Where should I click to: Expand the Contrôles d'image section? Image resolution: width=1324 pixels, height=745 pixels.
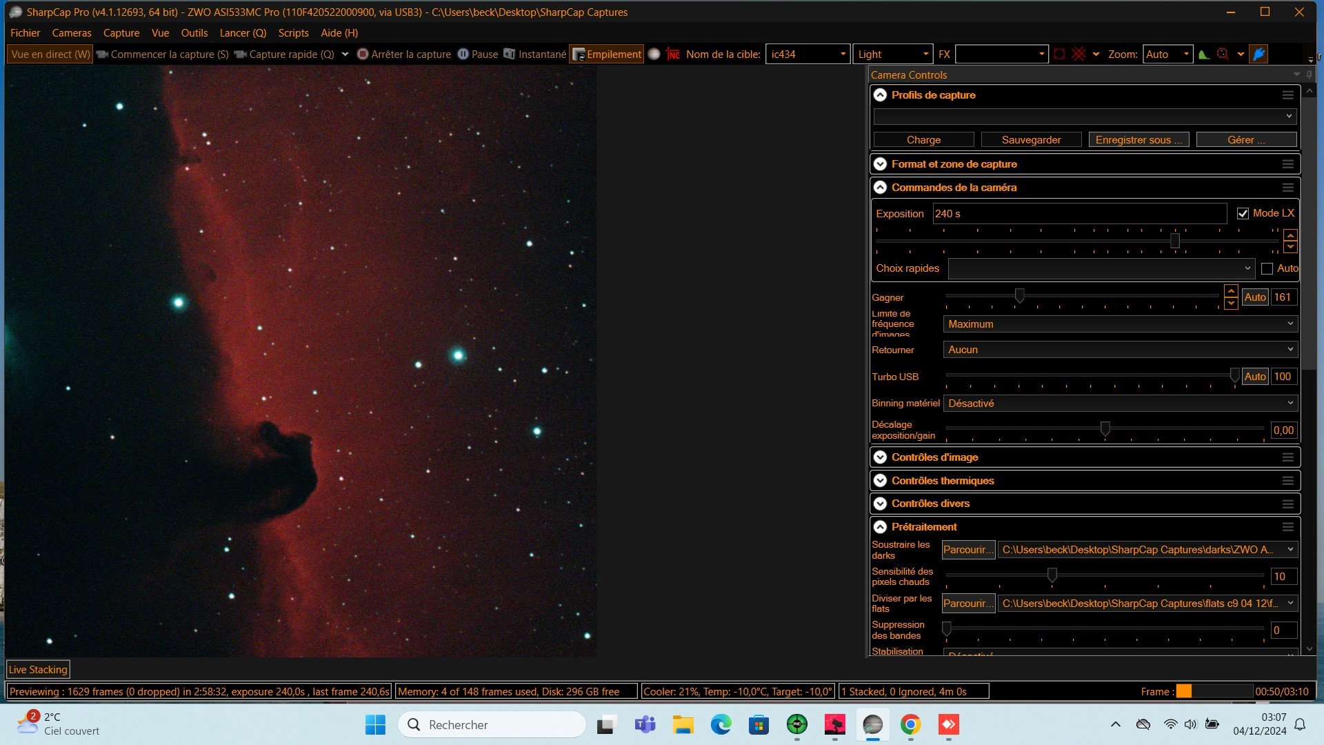881,457
